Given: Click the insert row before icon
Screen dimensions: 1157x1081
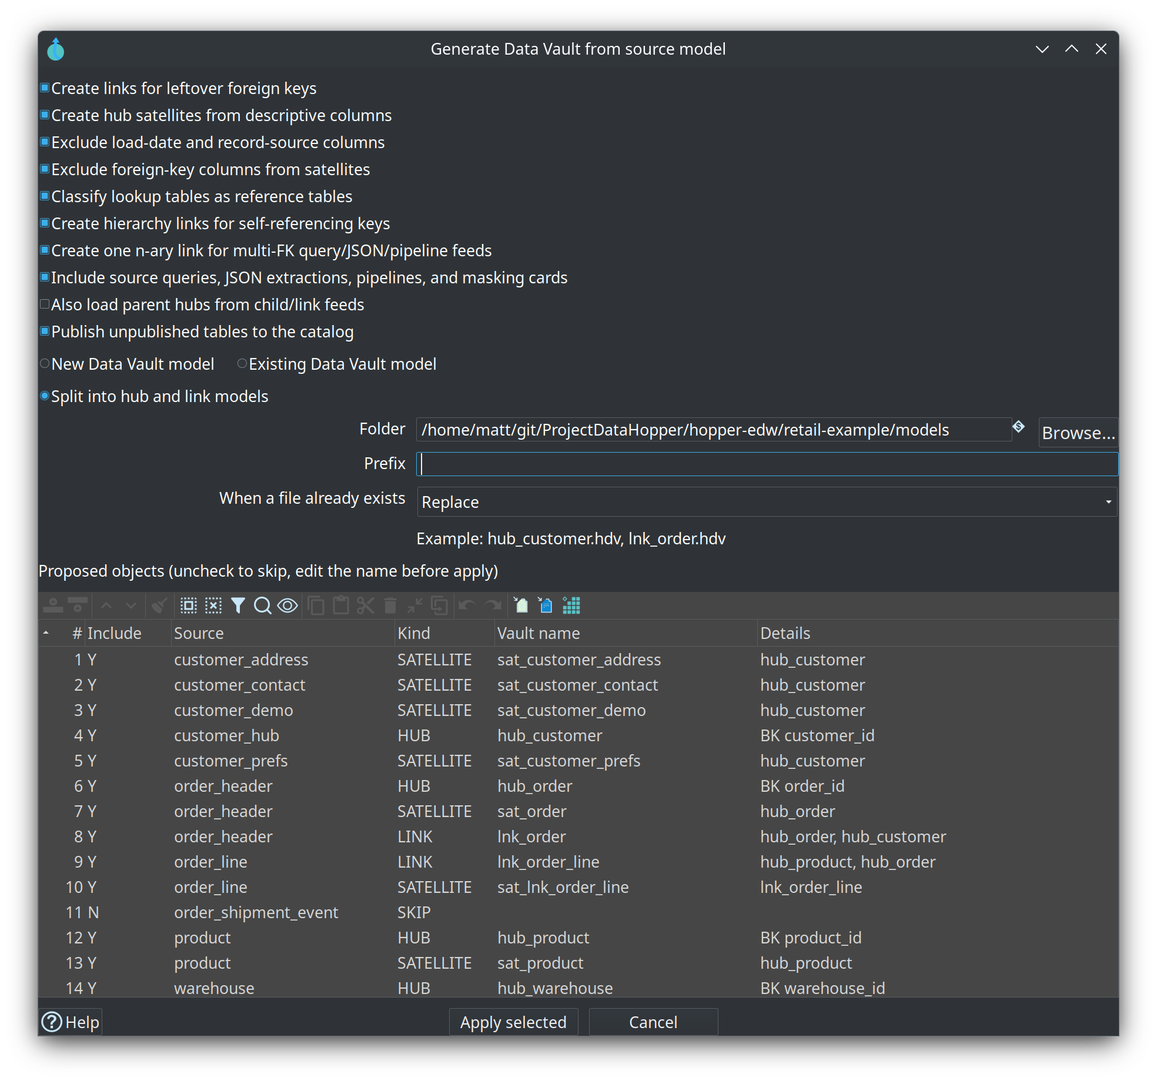Looking at the screenshot, I should pyautogui.click(x=53, y=605).
